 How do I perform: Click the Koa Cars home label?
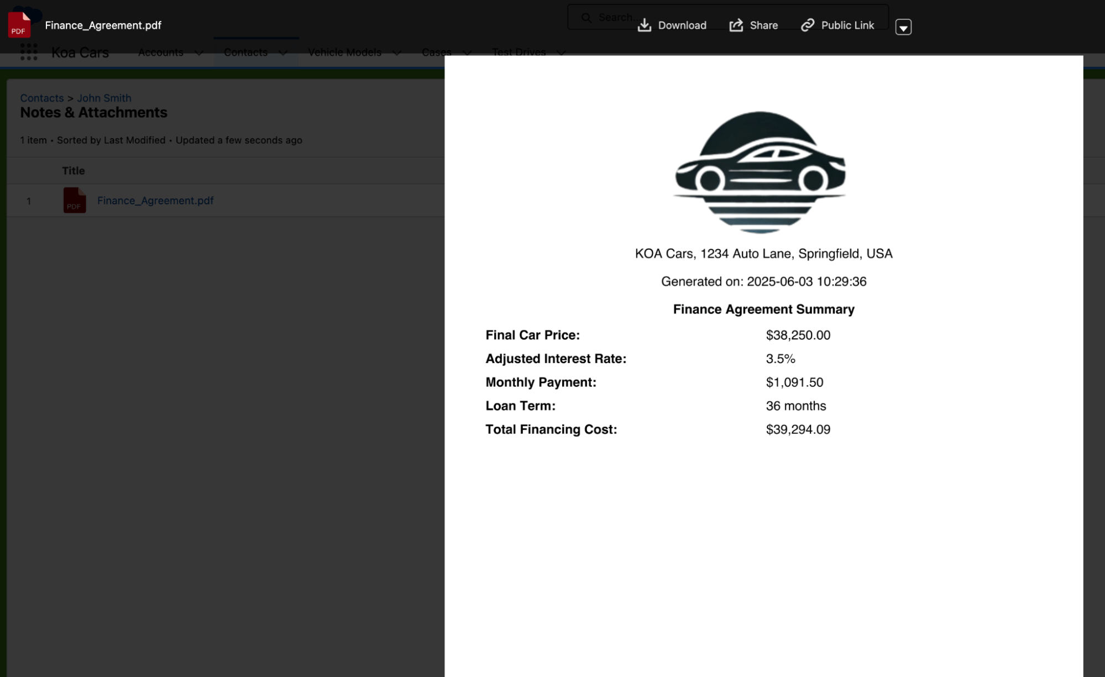[80, 52]
